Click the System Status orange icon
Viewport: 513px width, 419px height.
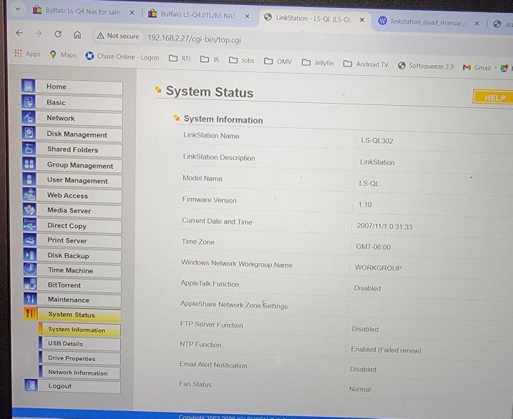(x=31, y=313)
